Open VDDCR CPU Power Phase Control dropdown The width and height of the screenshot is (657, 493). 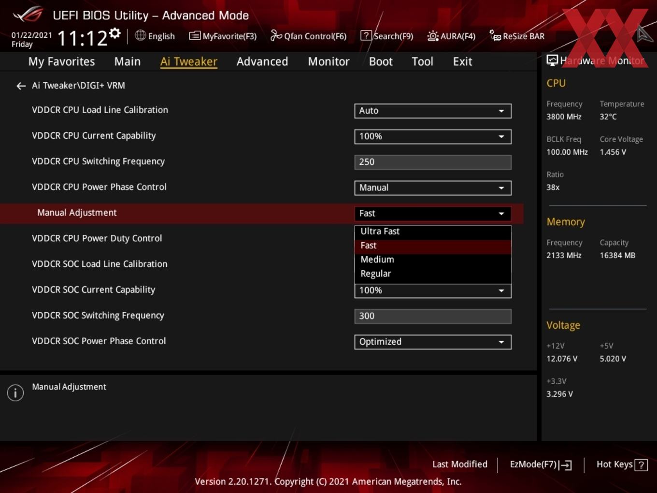[433, 188]
